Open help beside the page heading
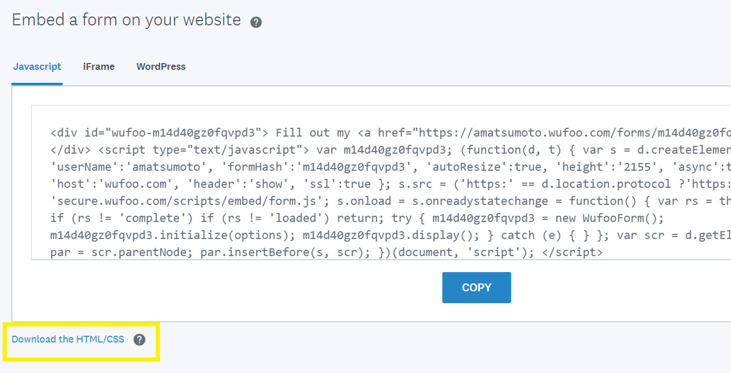The height and width of the screenshot is (373, 731). click(x=256, y=22)
